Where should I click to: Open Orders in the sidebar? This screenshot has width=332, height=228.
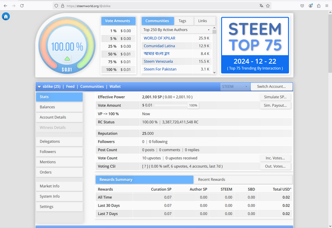(59, 172)
